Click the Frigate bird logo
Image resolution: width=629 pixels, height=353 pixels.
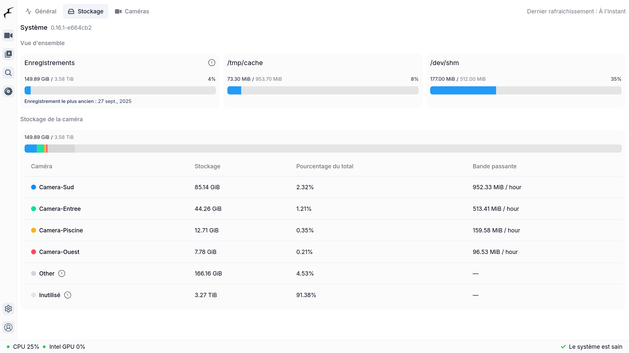9,13
